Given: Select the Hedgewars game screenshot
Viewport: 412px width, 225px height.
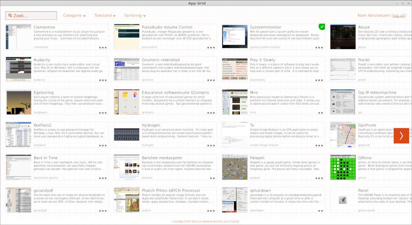Looking at the screenshot, I should 19,102.
